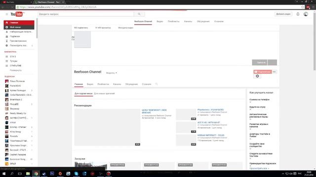Open the account avatar menu
316x177 pixels.
[306, 14]
